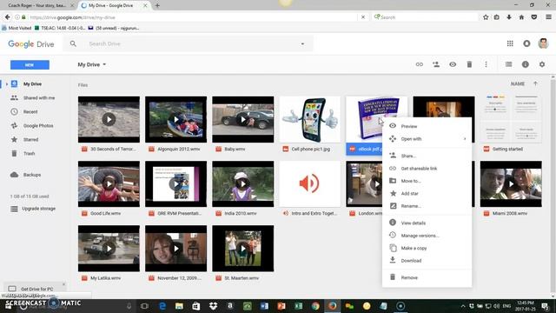This screenshot has height=313, width=556.
Task: Open Google Photos in sidebar
Action: click(38, 125)
